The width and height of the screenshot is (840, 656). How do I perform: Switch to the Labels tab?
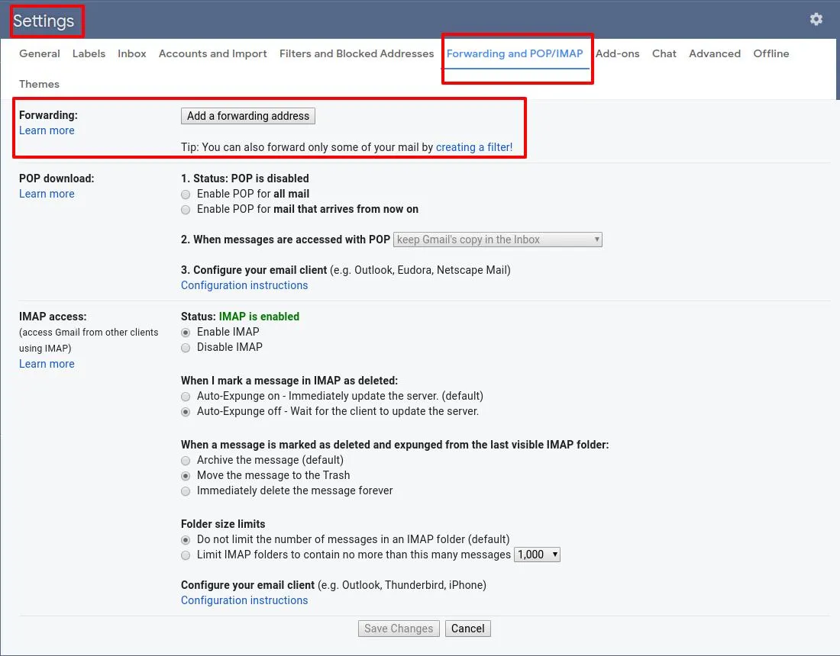[89, 53]
